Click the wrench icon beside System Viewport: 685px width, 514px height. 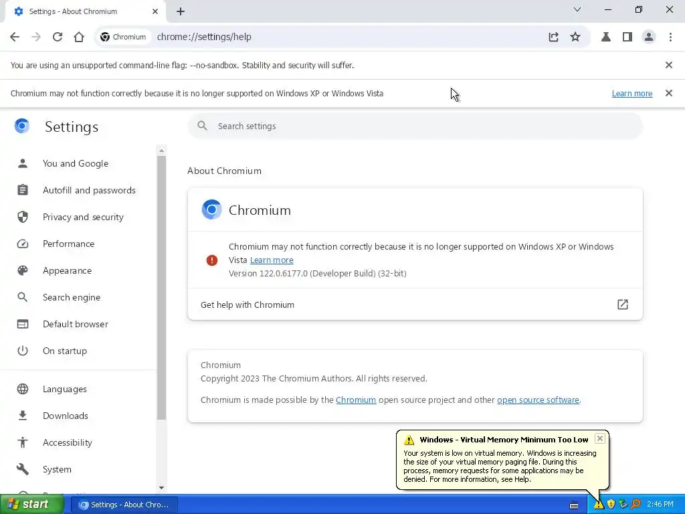(23, 469)
